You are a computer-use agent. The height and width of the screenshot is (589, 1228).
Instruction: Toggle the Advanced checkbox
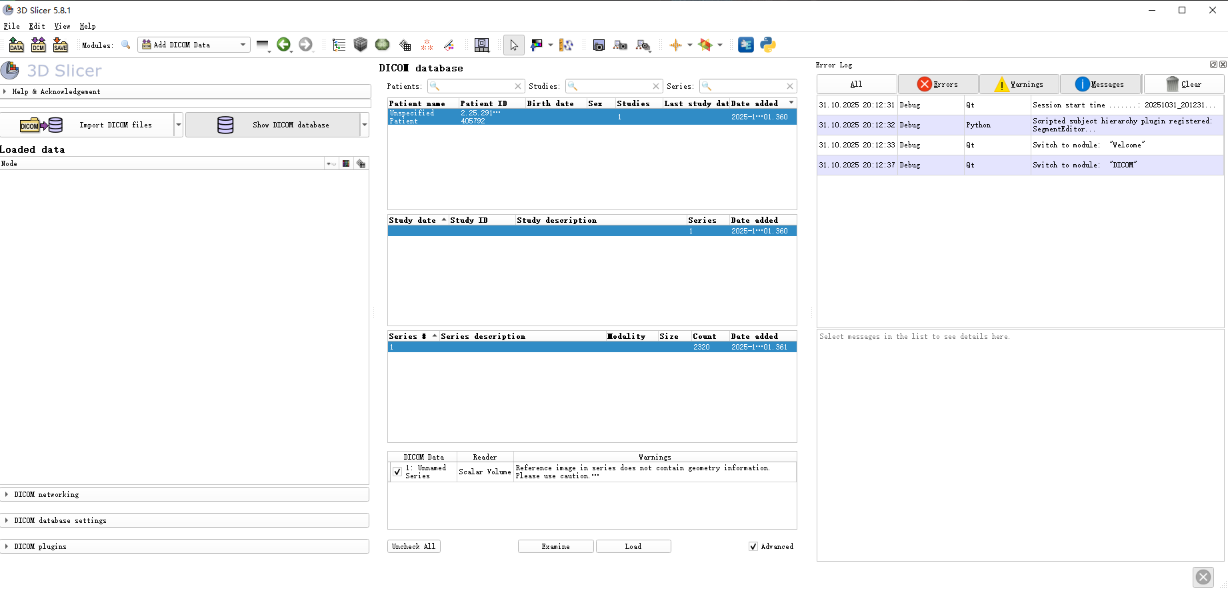[x=753, y=546]
